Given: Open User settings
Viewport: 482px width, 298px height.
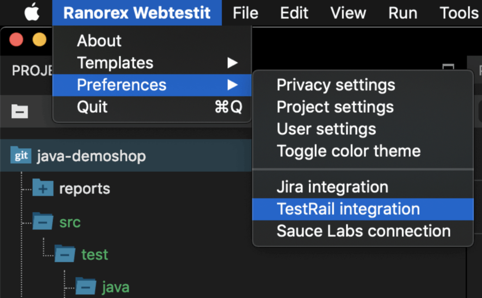Looking at the screenshot, I should pos(363,129).
